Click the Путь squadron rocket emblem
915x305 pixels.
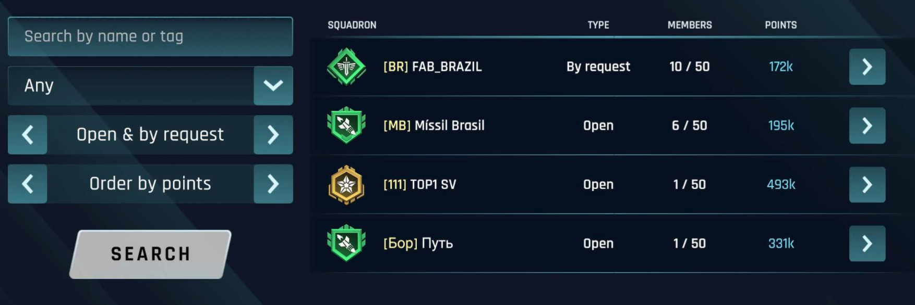tap(346, 243)
